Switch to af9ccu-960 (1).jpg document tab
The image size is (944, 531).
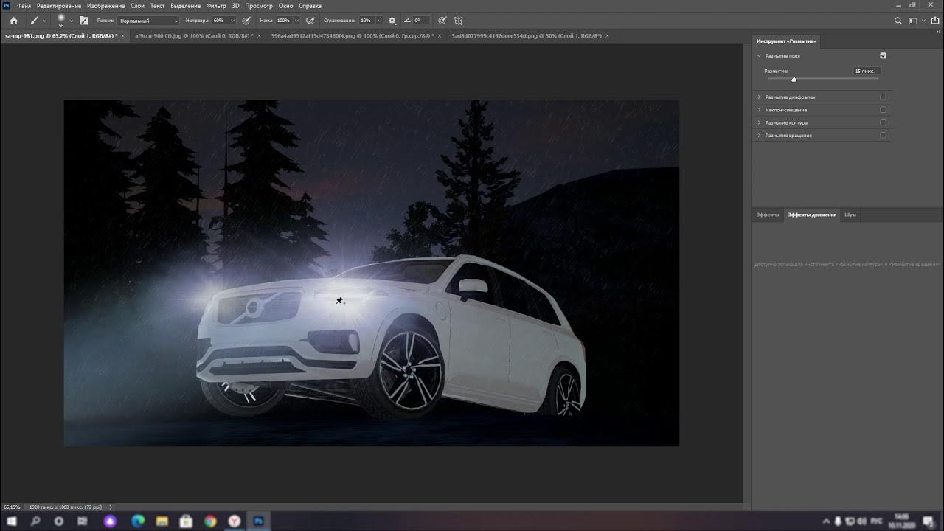click(194, 35)
